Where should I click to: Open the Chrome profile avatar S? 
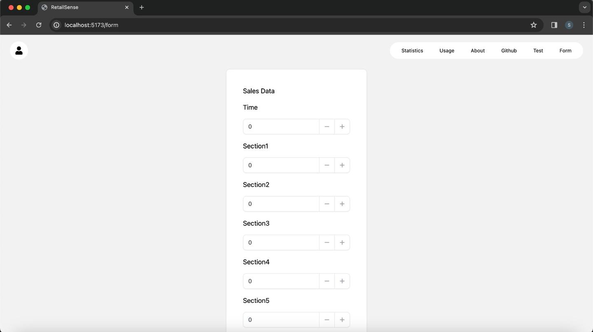(569, 25)
